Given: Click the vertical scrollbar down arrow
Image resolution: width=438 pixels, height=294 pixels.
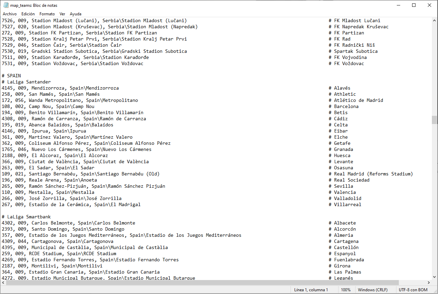Looking at the screenshot, I should click(435, 277).
